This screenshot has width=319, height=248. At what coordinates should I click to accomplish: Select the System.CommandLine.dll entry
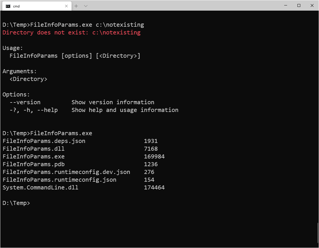40,187
